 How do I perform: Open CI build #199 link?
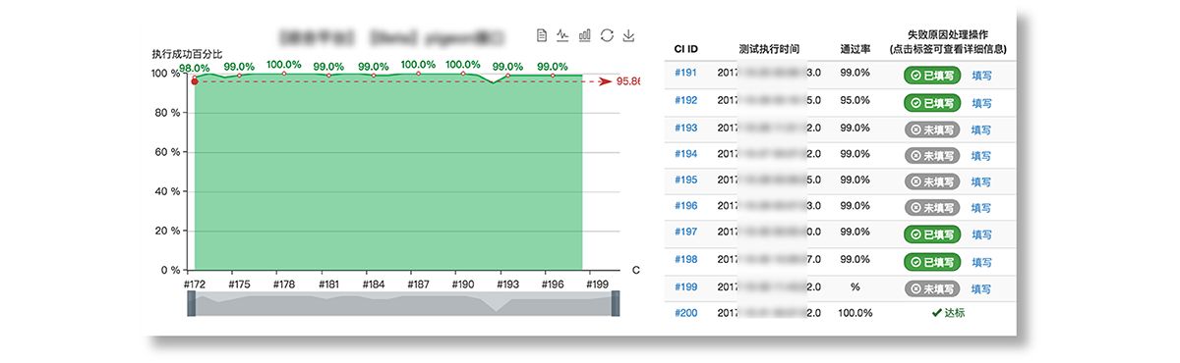(x=685, y=286)
